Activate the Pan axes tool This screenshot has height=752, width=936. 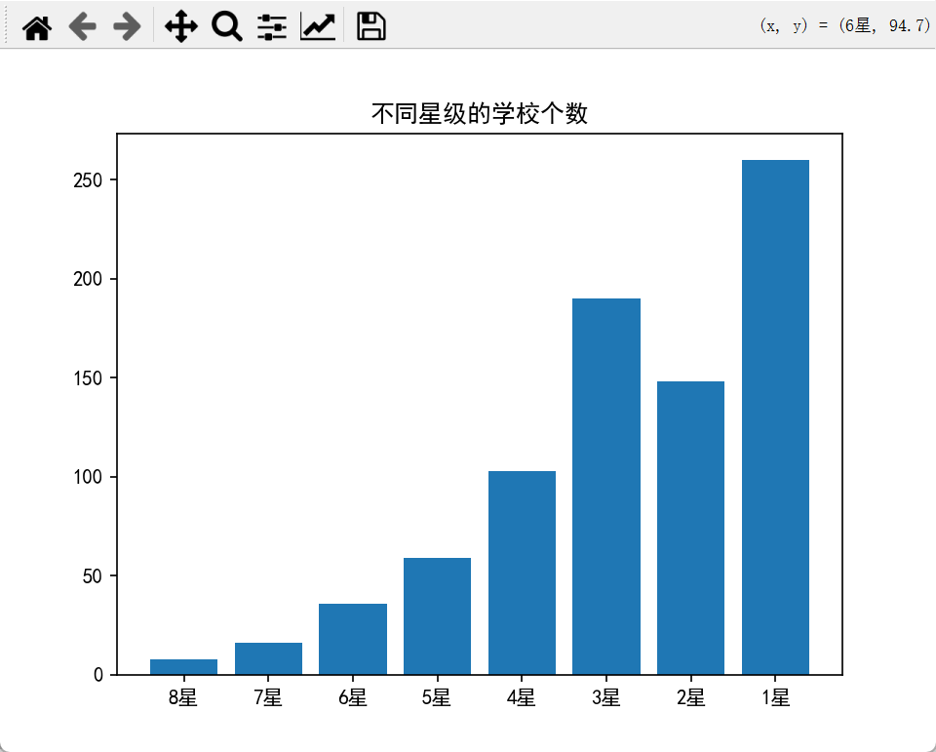181,27
